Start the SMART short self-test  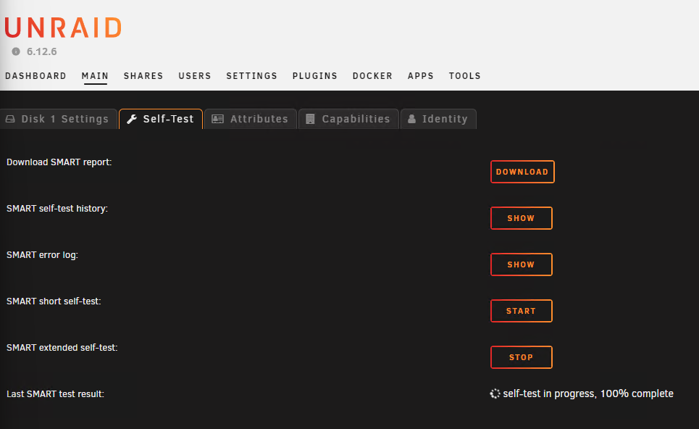[x=522, y=311]
